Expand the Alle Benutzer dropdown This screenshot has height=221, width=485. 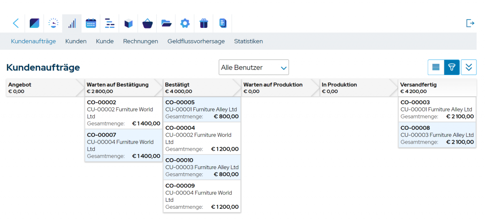[253, 68]
